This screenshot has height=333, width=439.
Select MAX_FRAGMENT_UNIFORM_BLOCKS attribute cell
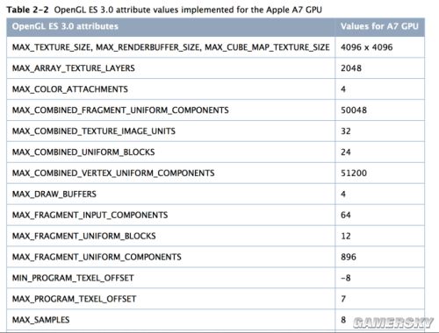pyautogui.click(x=171, y=236)
